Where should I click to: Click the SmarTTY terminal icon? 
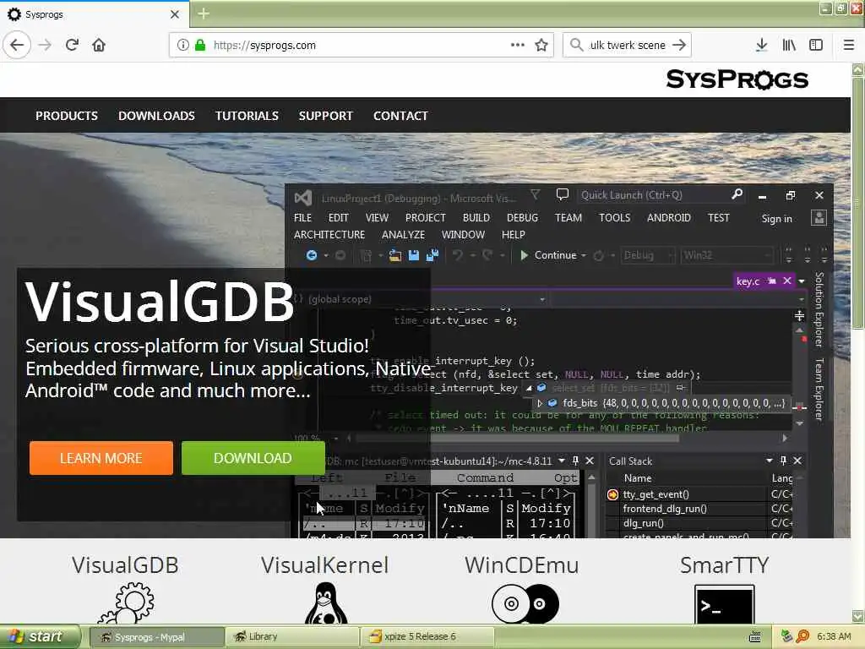(x=724, y=604)
